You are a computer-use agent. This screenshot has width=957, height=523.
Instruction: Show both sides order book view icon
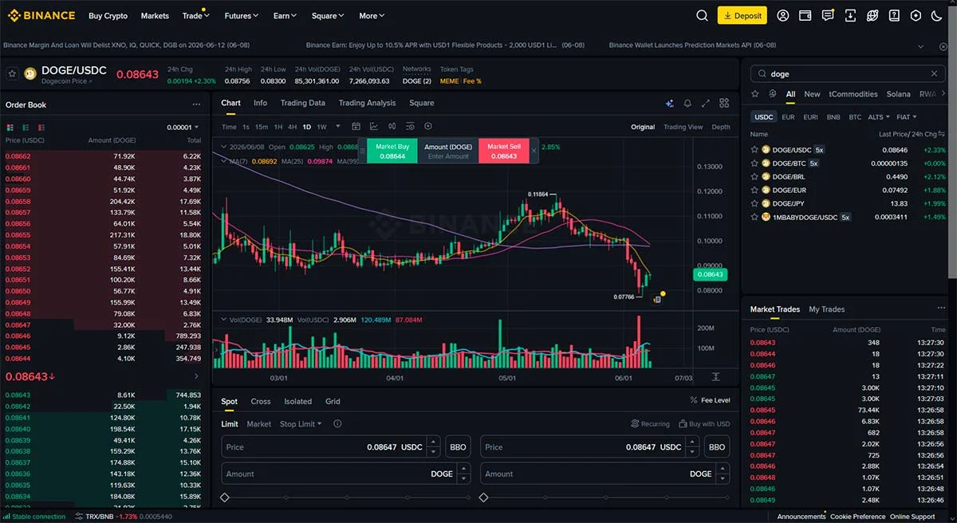tap(10, 127)
